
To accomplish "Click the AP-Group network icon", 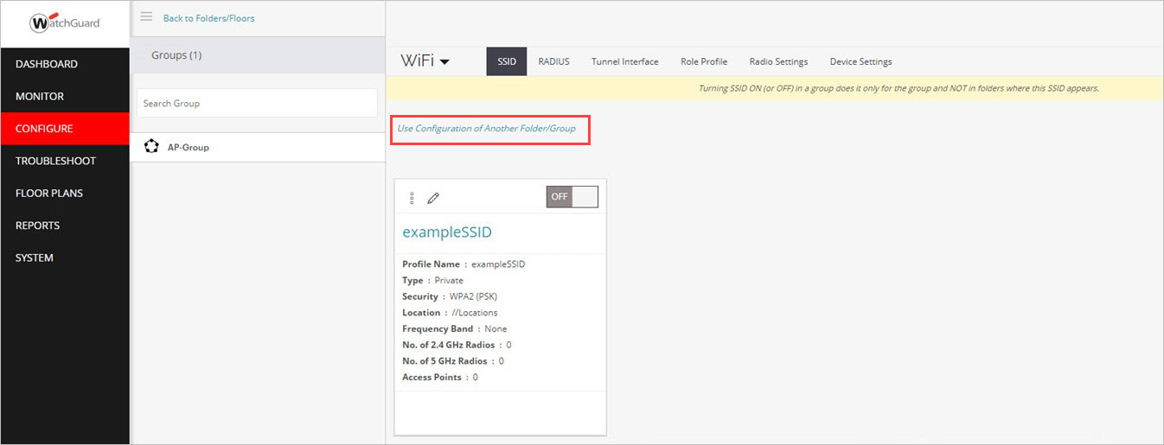I will [151, 147].
